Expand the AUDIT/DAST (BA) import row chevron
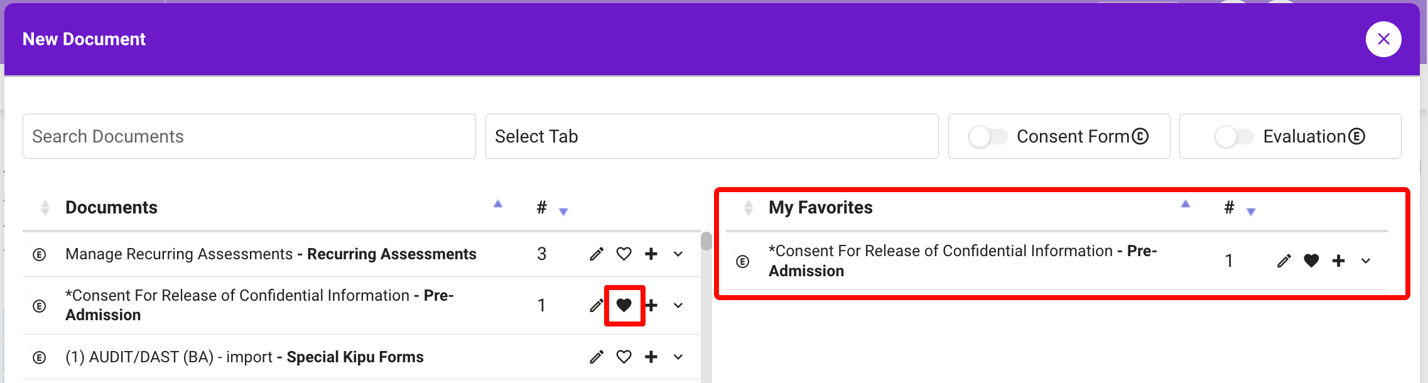The height and width of the screenshot is (383, 1428). click(x=678, y=357)
